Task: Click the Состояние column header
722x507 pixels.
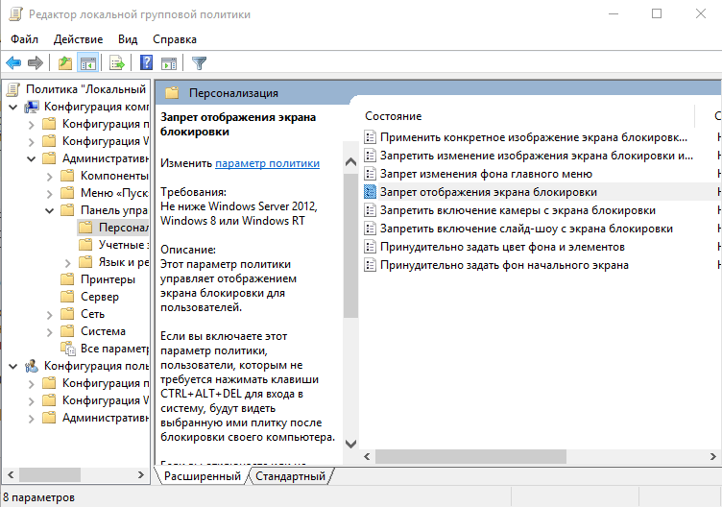Action: pos(394,116)
